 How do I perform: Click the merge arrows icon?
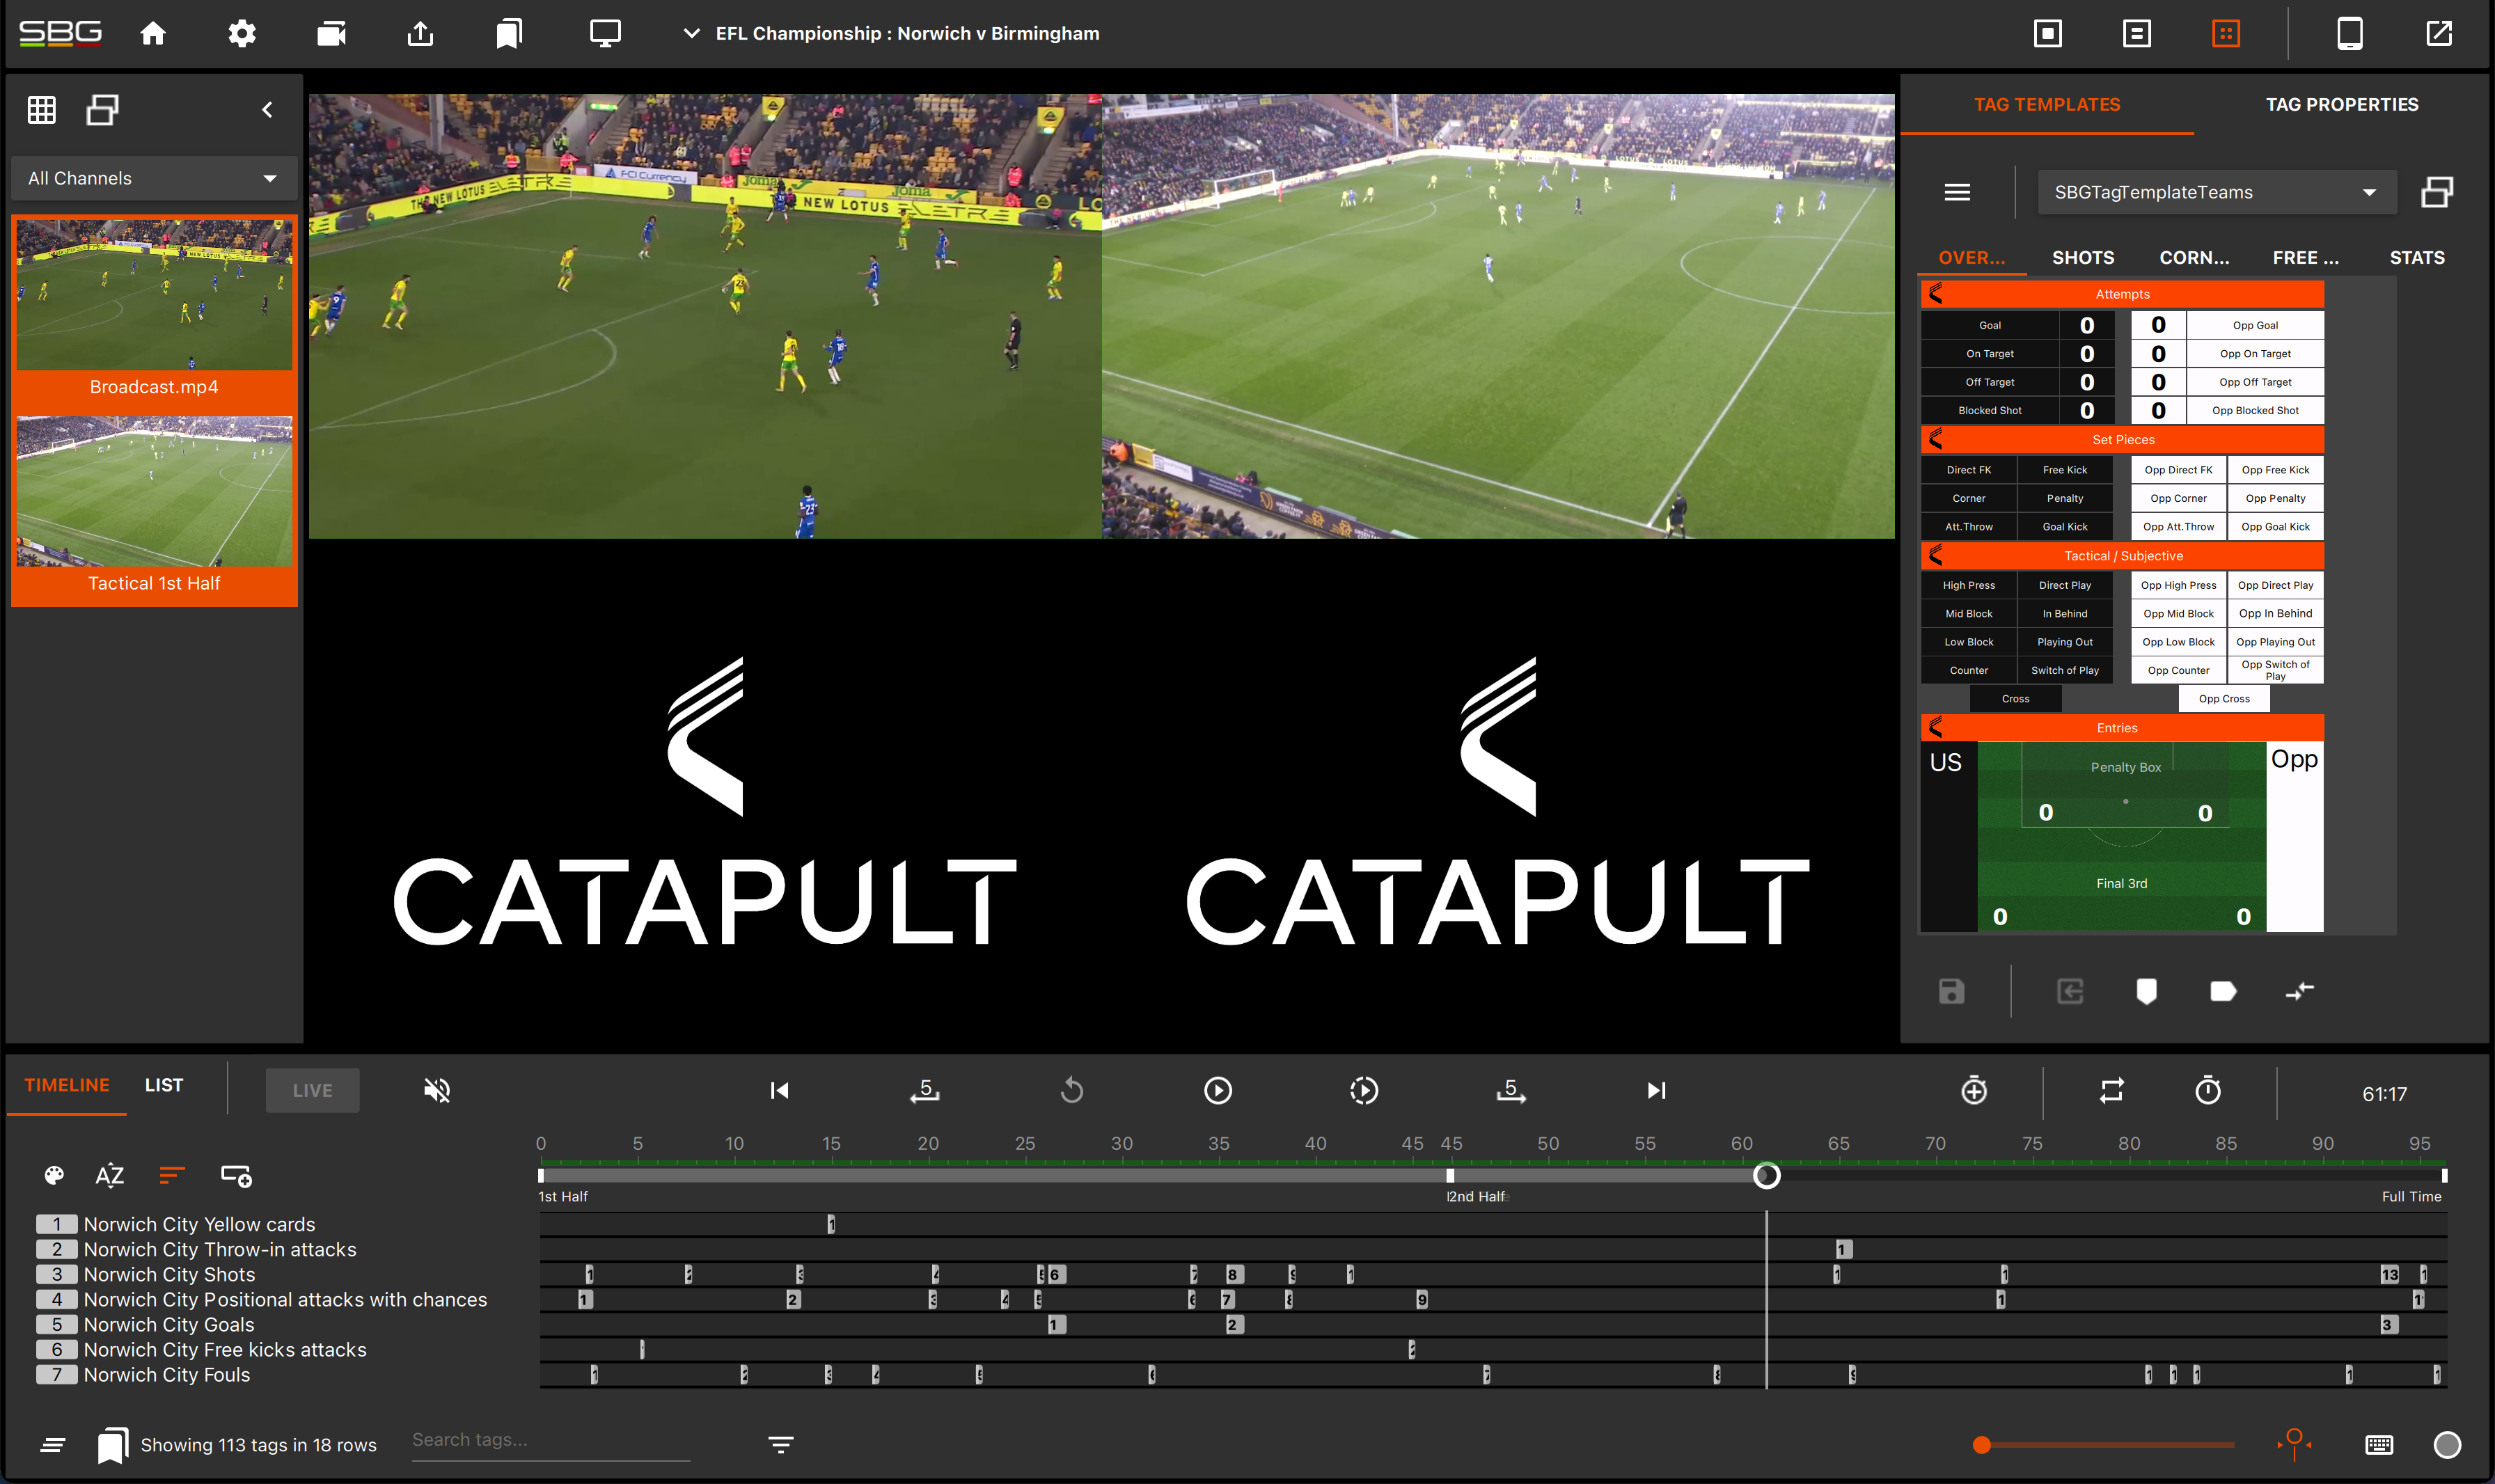click(x=2299, y=991)
